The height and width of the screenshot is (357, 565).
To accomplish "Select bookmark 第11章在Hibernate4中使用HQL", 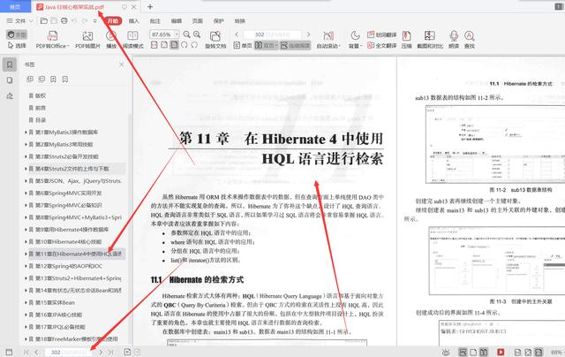I will [x=75, y=254].
